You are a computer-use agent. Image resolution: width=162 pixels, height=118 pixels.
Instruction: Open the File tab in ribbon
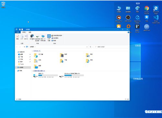click(x=18, y=32)
